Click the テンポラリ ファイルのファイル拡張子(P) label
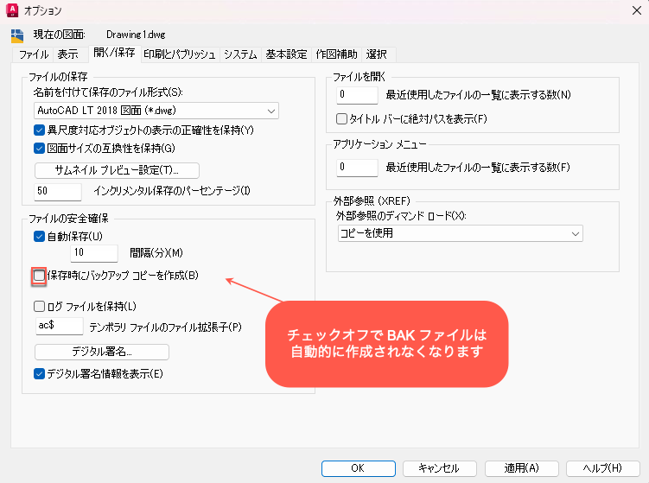 166,327
